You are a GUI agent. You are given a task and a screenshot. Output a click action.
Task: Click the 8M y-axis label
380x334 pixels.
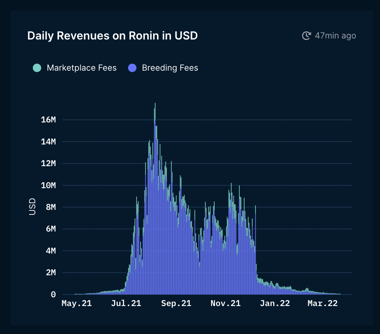[x=51, y=207]
